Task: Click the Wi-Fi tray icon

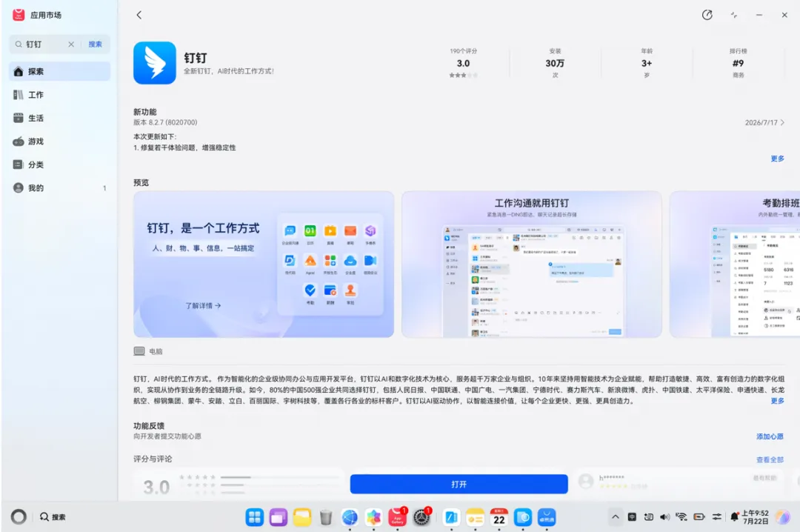Action: [681, 517]
